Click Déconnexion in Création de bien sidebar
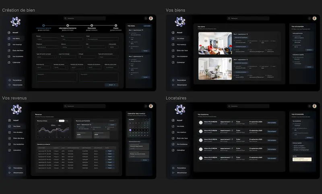322x194 pixels. click(x=15, y=85)
